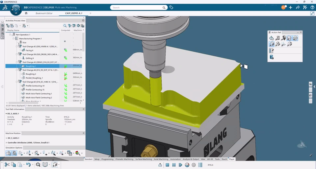The image size is (316, 169).
Task: Open Activities Process View panel settings cog
Action: [83, 20]
